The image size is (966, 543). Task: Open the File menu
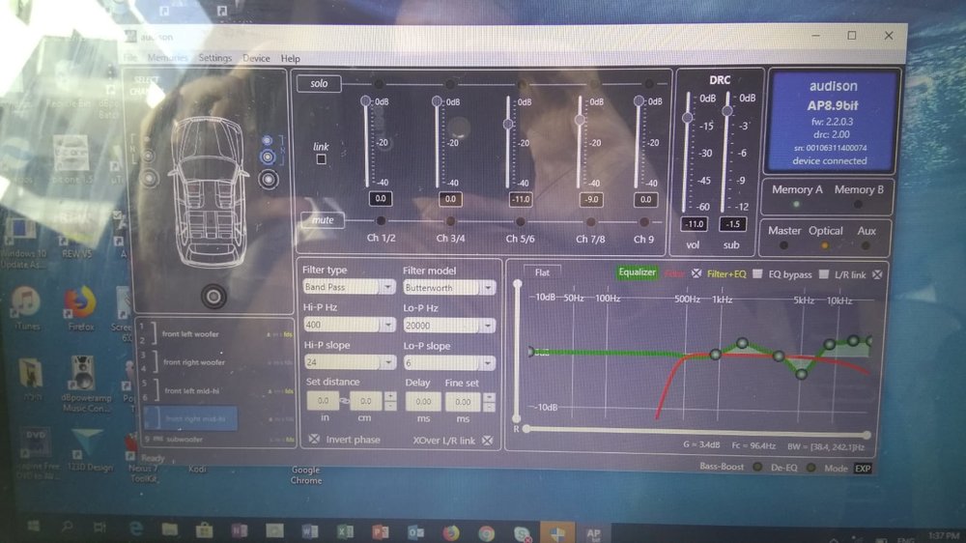(130, 57)
